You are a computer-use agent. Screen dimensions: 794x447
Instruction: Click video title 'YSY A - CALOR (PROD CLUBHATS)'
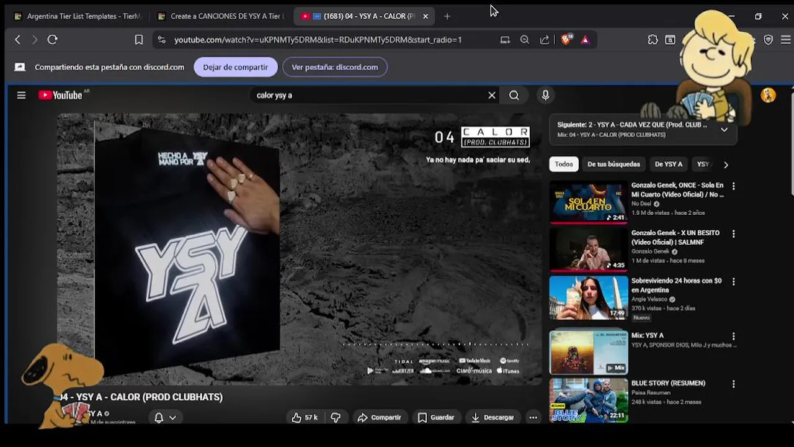pos(149,397)
